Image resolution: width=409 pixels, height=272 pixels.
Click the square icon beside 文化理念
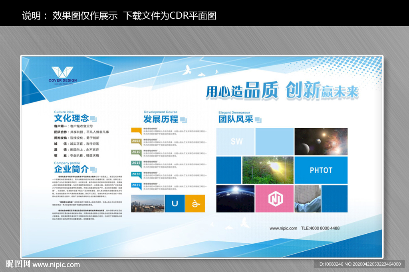click(x=93, y=119)
